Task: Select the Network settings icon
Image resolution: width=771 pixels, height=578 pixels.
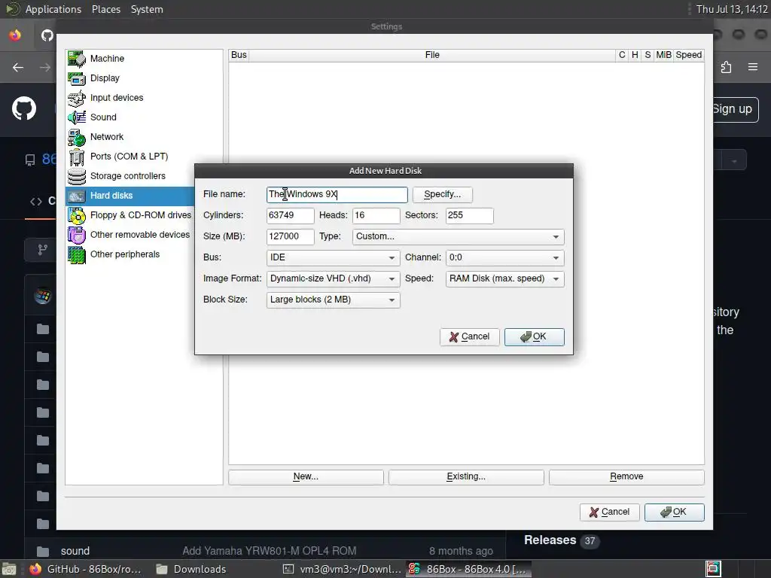Action: click(77, 137)
